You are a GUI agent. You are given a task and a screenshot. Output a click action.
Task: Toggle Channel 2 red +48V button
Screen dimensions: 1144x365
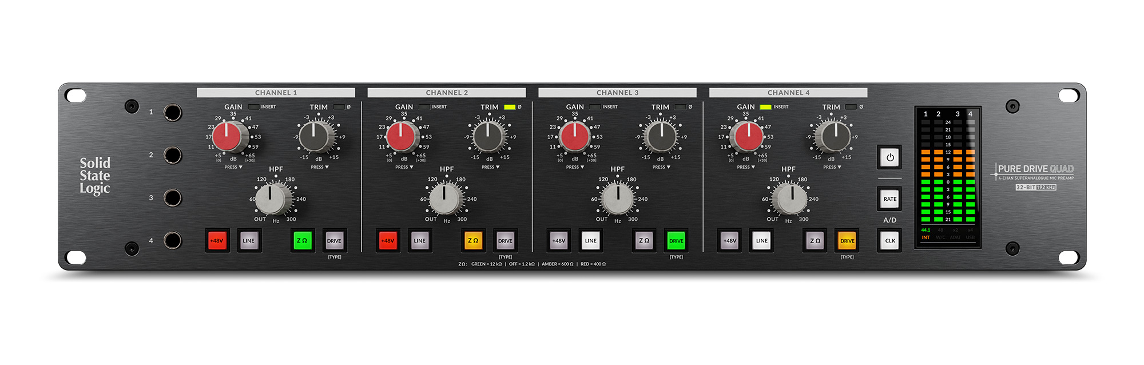(388, 241)
